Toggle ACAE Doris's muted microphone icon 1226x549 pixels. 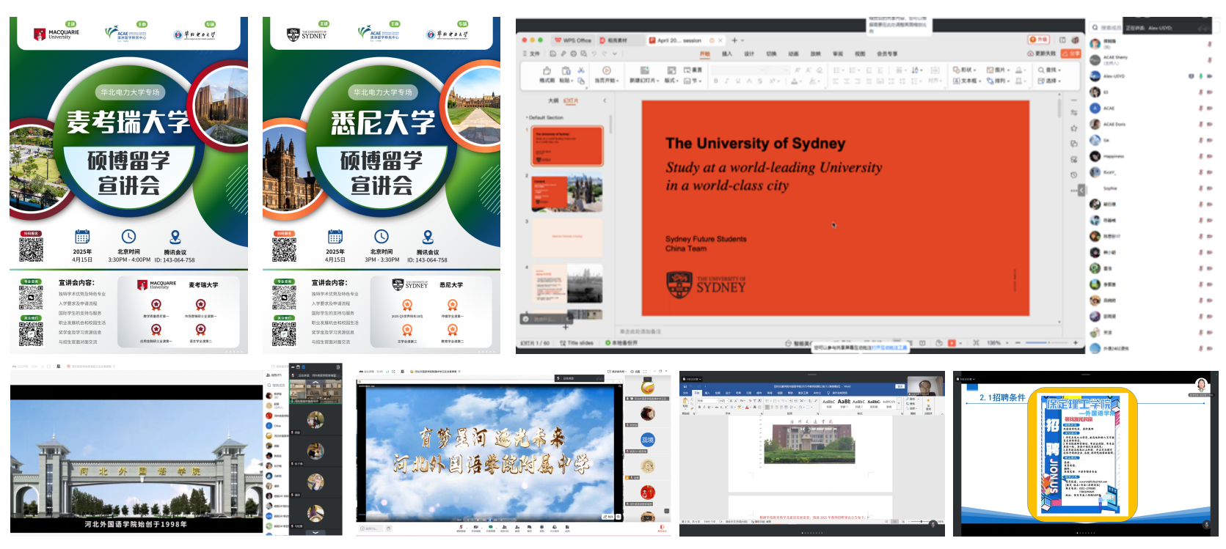click(x=1201, y=125)
